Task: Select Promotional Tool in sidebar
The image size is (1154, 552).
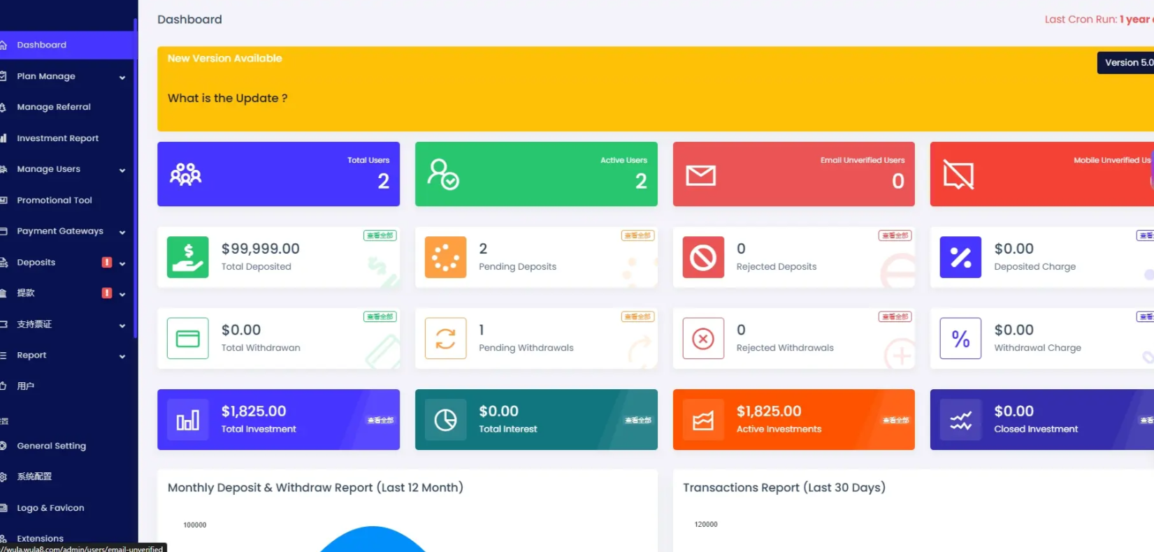Action: pyautogui.click(x=54, y=201)
